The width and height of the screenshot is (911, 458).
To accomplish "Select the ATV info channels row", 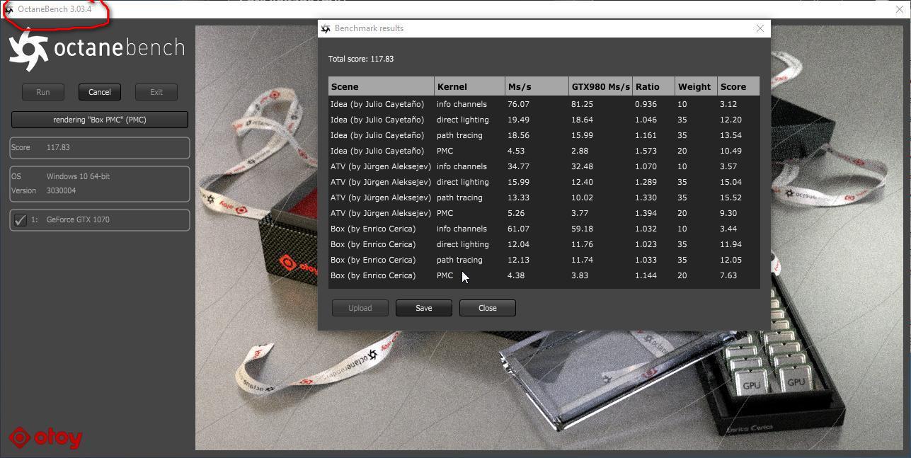I will pos(544,166).
